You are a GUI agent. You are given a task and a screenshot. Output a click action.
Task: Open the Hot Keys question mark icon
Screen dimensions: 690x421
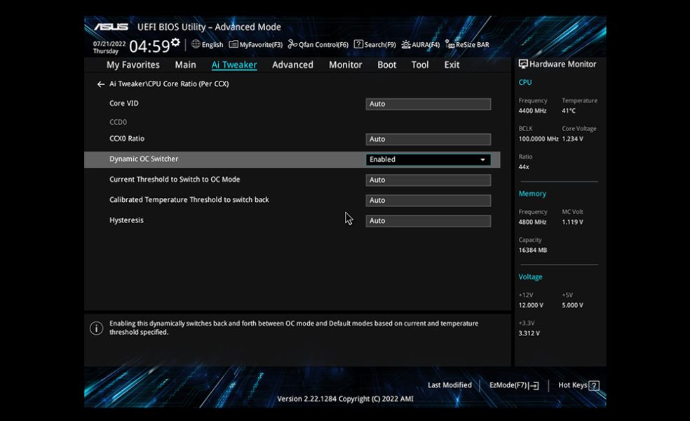pos(594,386)
